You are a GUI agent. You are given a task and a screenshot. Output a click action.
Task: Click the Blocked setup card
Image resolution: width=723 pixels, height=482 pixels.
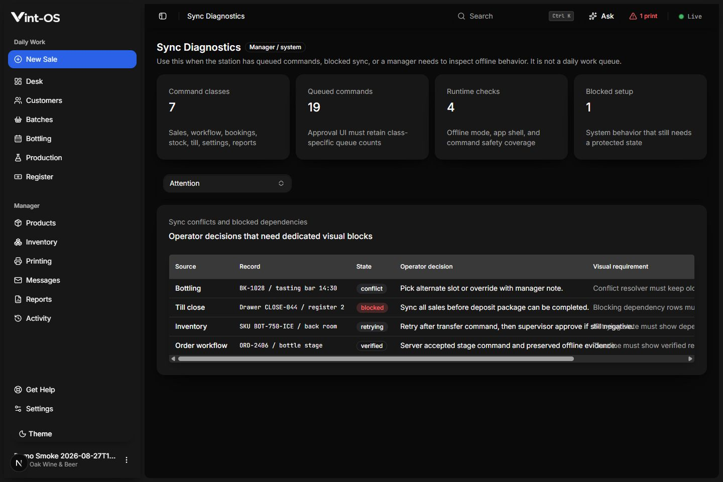pyautogui.click(x=640, y=117)
